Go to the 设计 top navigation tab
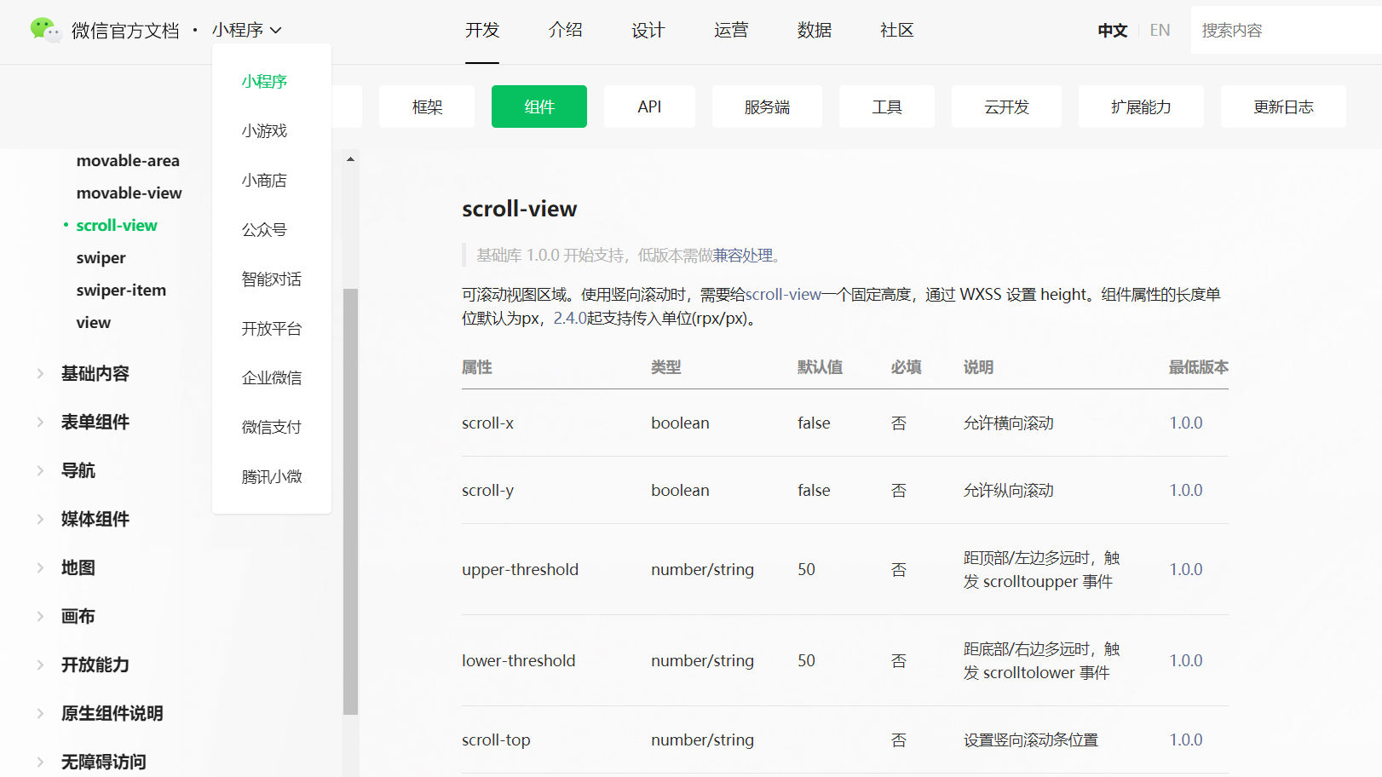Viewport: 1382px width, 777px height. pos(648,31)
